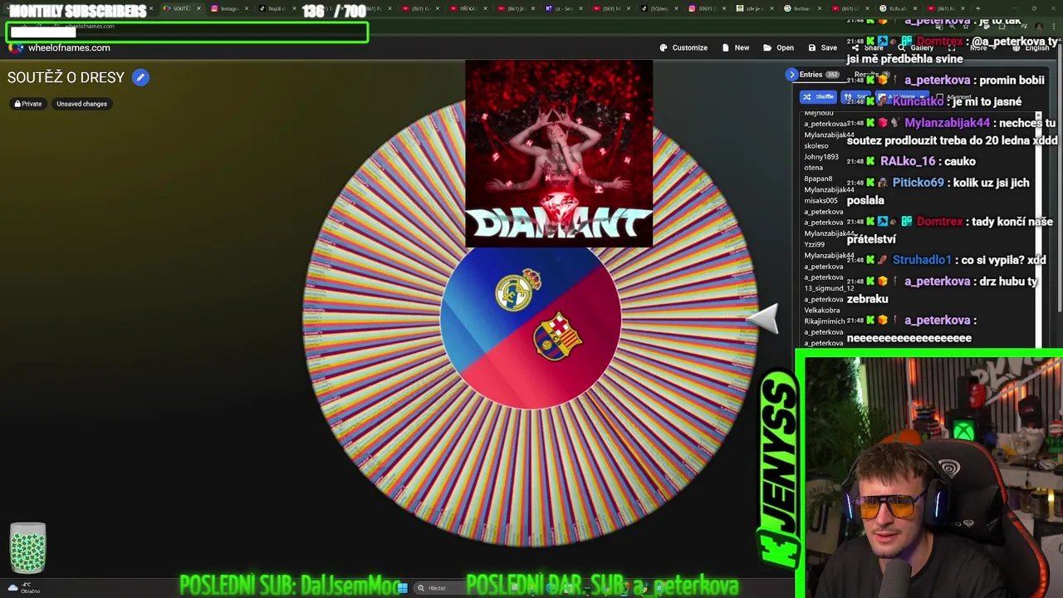Shuffle the entries list
1063x598 pixels.
point(818,97)
